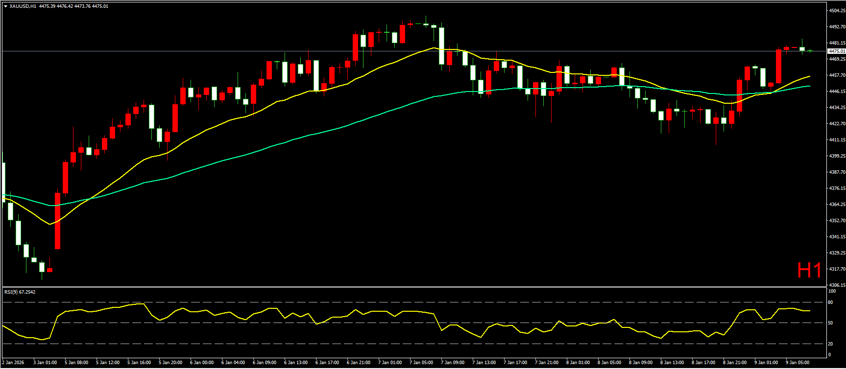
Task: Click the RSI scale value 50
Action: pos(830,323)
